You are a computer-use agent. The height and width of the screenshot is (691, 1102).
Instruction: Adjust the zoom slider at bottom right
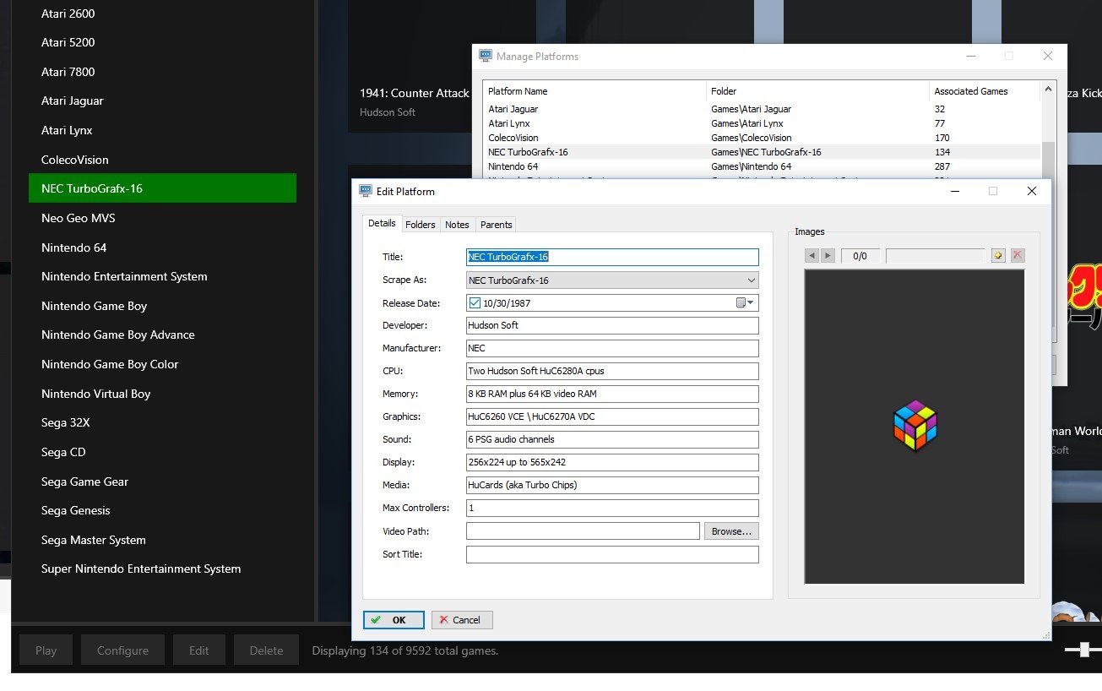coord(1084,649)
